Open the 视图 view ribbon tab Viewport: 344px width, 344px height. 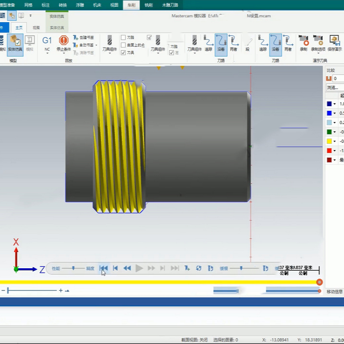point(114,5)
